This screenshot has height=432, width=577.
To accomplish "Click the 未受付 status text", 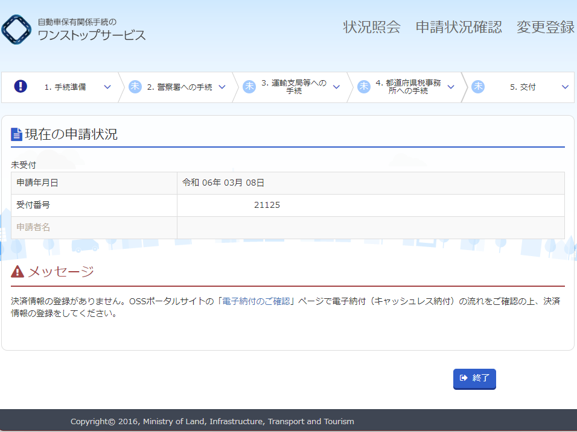I will (24, 165).
